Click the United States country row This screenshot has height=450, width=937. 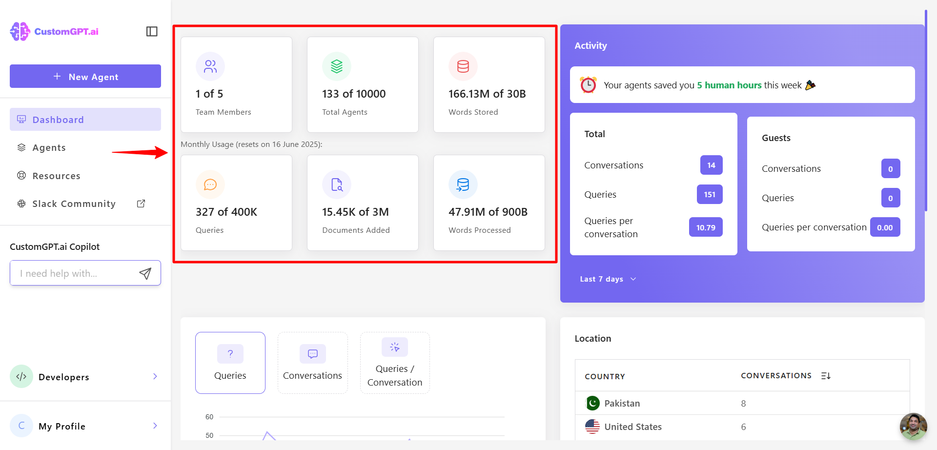(x=742, y=427)
